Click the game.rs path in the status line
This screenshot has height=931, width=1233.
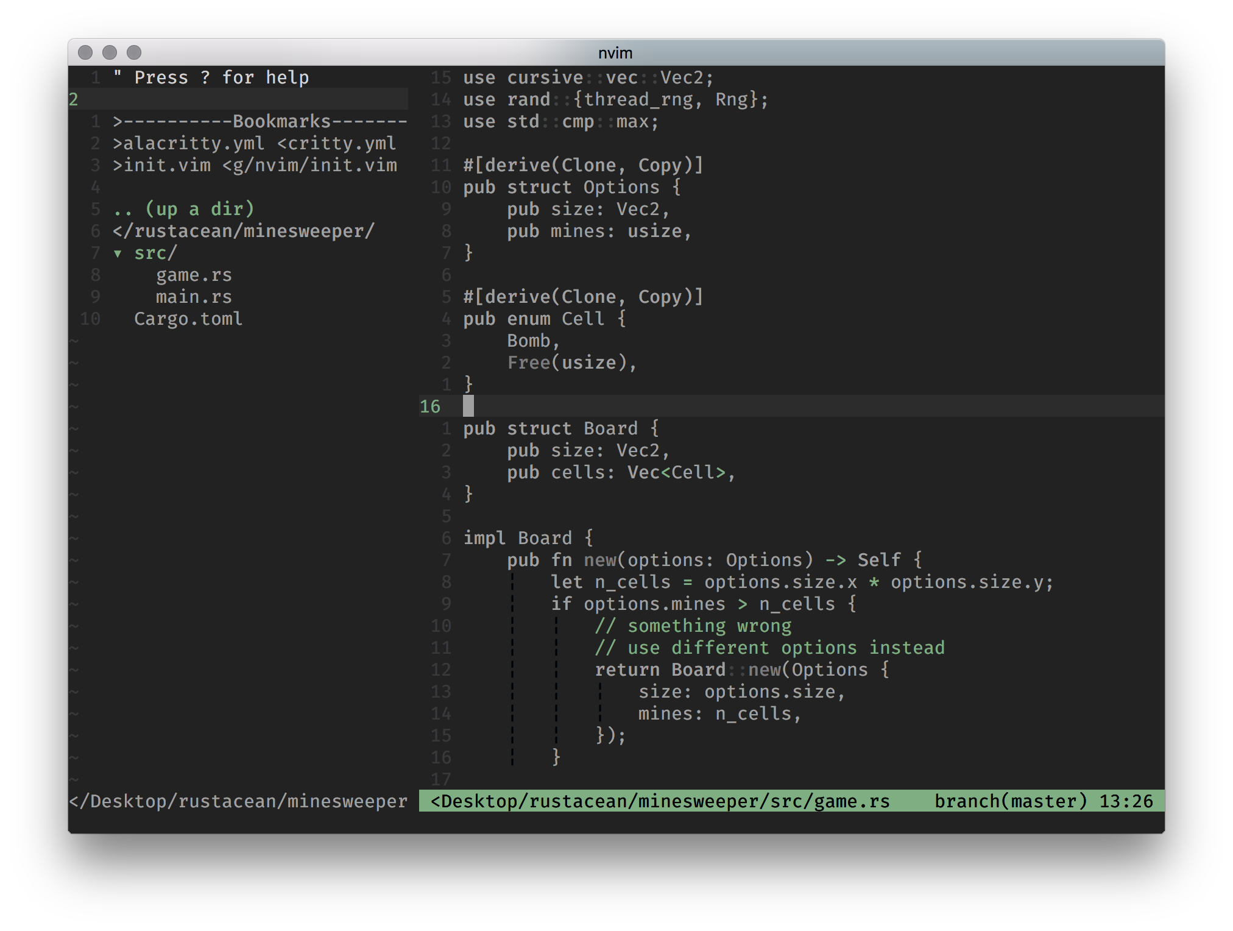coord(660,801)
